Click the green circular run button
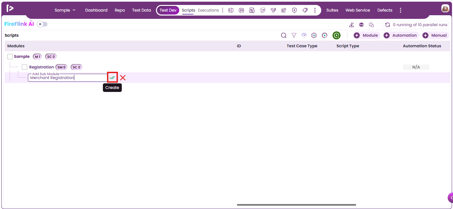This screenshot has width=453, height=209. click(x=337, y=35)
